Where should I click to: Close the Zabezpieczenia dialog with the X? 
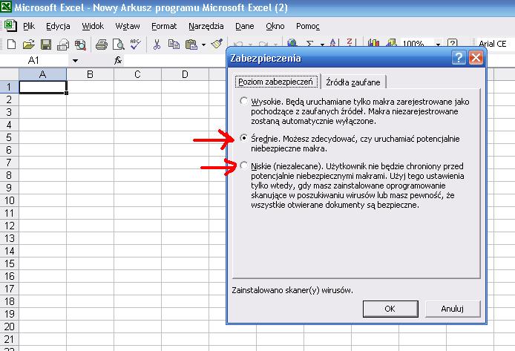[476, 58]
